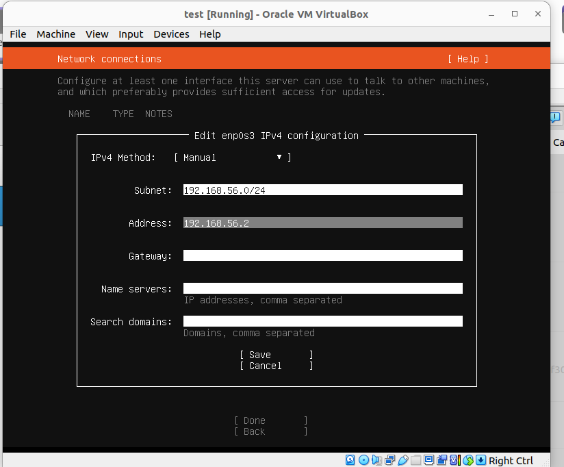Click the Right Ctrl host key label

click(x=511, y=461)
